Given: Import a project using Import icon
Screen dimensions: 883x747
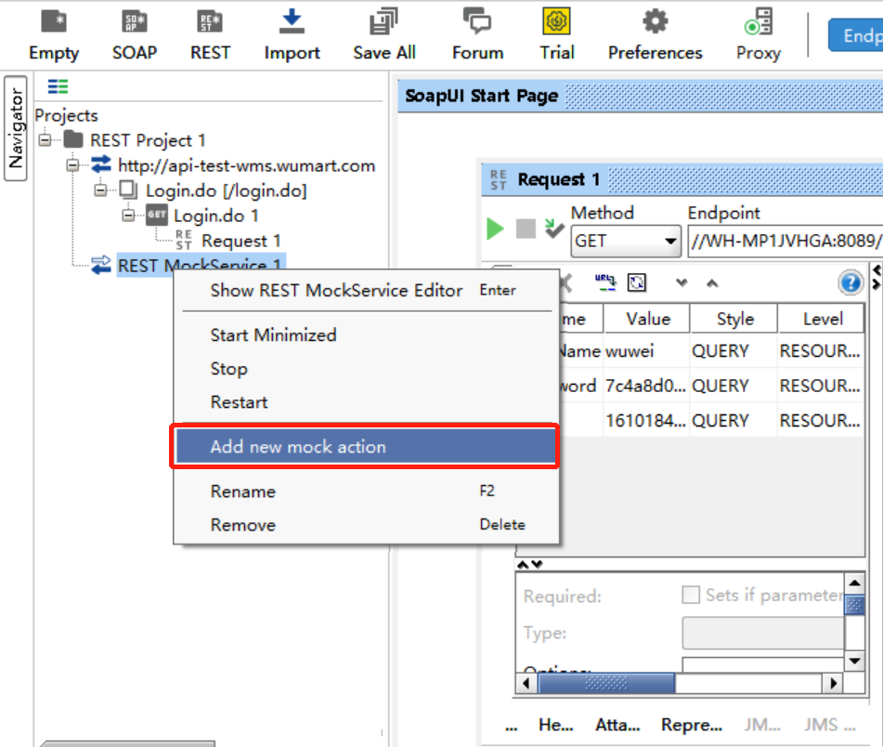Looking at the screenshot, I should [x=292, y=35].
